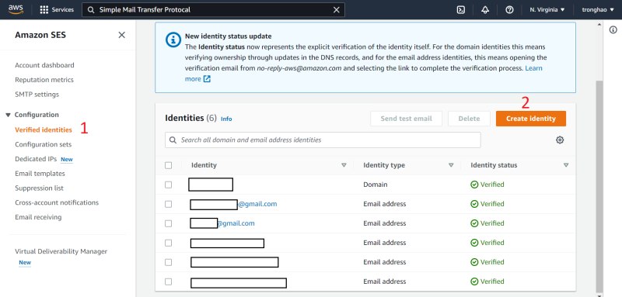Image resolution: width=622 pixels, height=297 pixels.
Task: Open Dedicated IPs page
Action: [36, 159]
